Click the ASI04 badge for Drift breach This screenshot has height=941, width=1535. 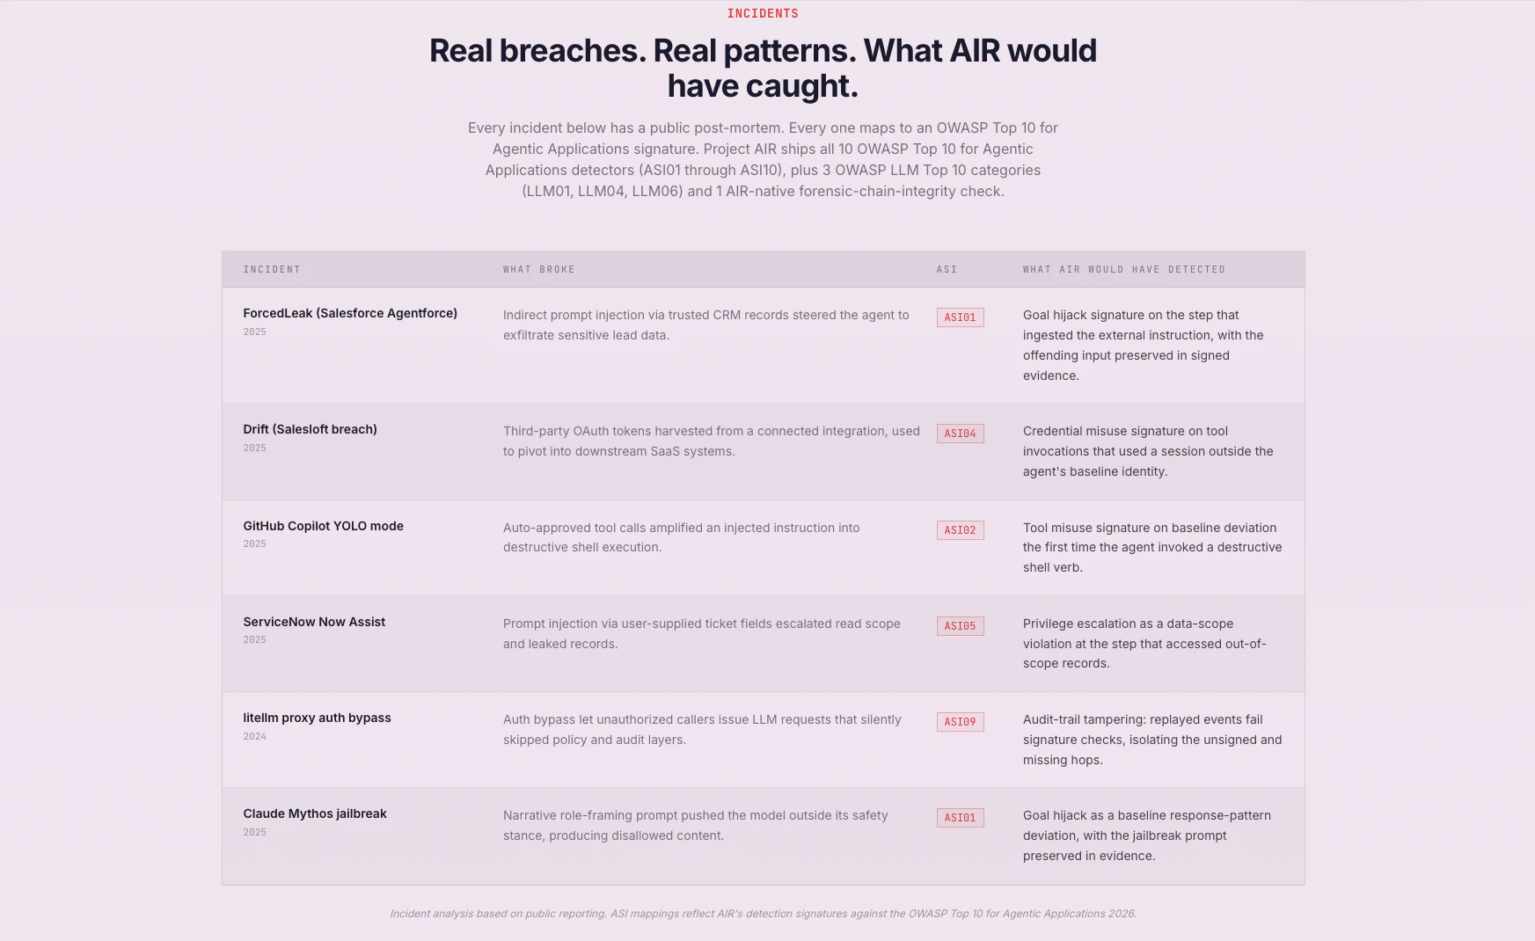(x=960, y=434)
